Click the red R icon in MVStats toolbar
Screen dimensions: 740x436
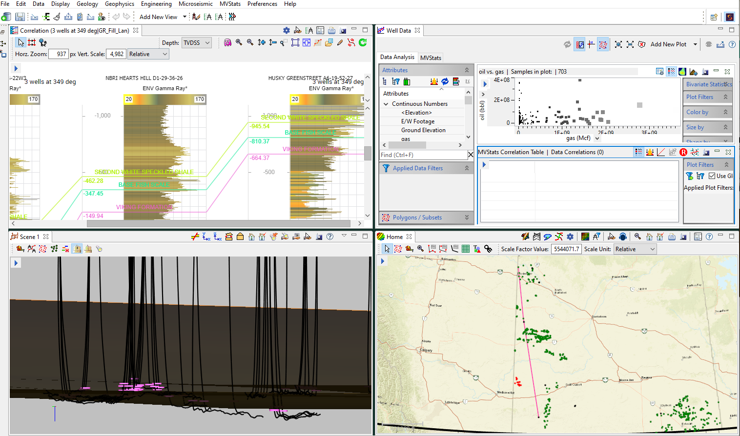point(683,152)
